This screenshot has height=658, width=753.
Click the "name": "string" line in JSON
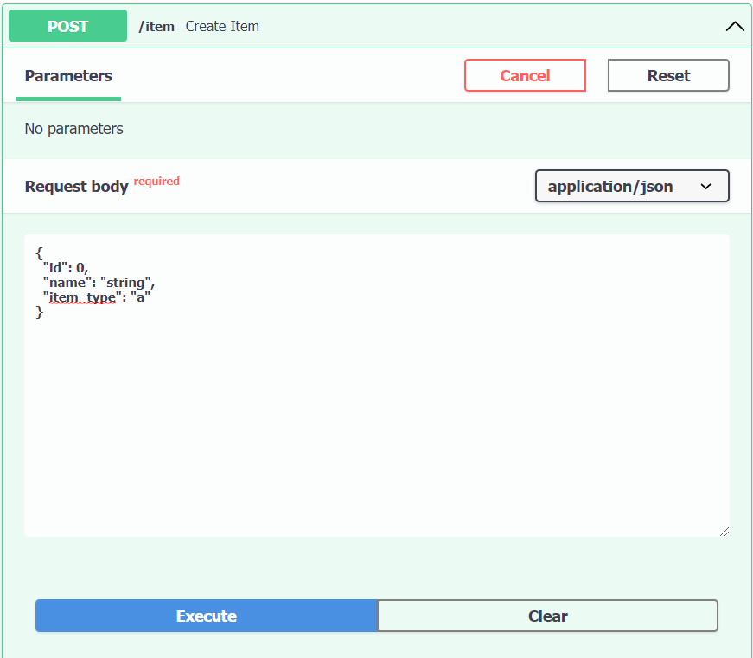pyautogui.click(x=99, y=283)
